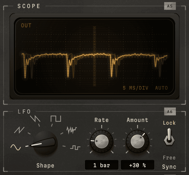Click the A5 tag on Scope panel
Screen dimensions: 189x175
pyautogui.click(x=170, y=6)
